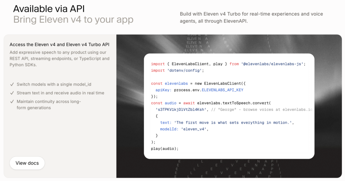Screen dimensions: 345x181
Task: Open the View docs button
Action: (x=27, y=163)
